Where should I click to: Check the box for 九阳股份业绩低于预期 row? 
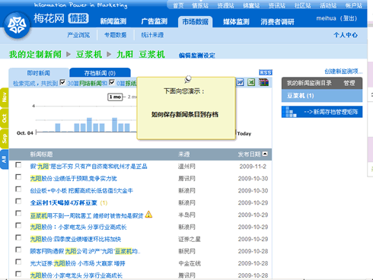(x=18, y=177)
